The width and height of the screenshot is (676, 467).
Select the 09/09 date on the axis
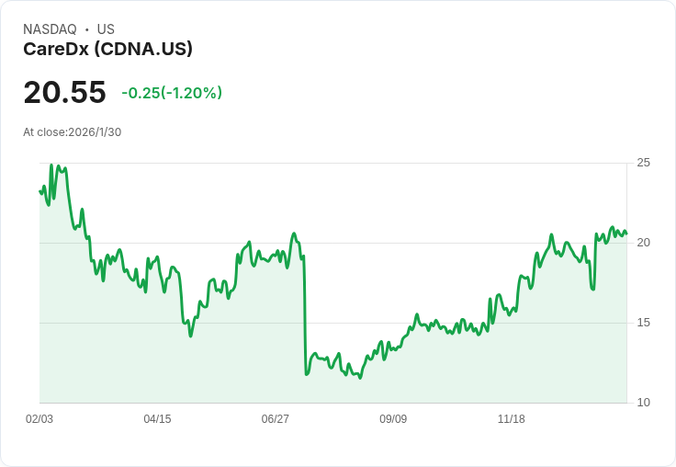(x=393, y=419)
